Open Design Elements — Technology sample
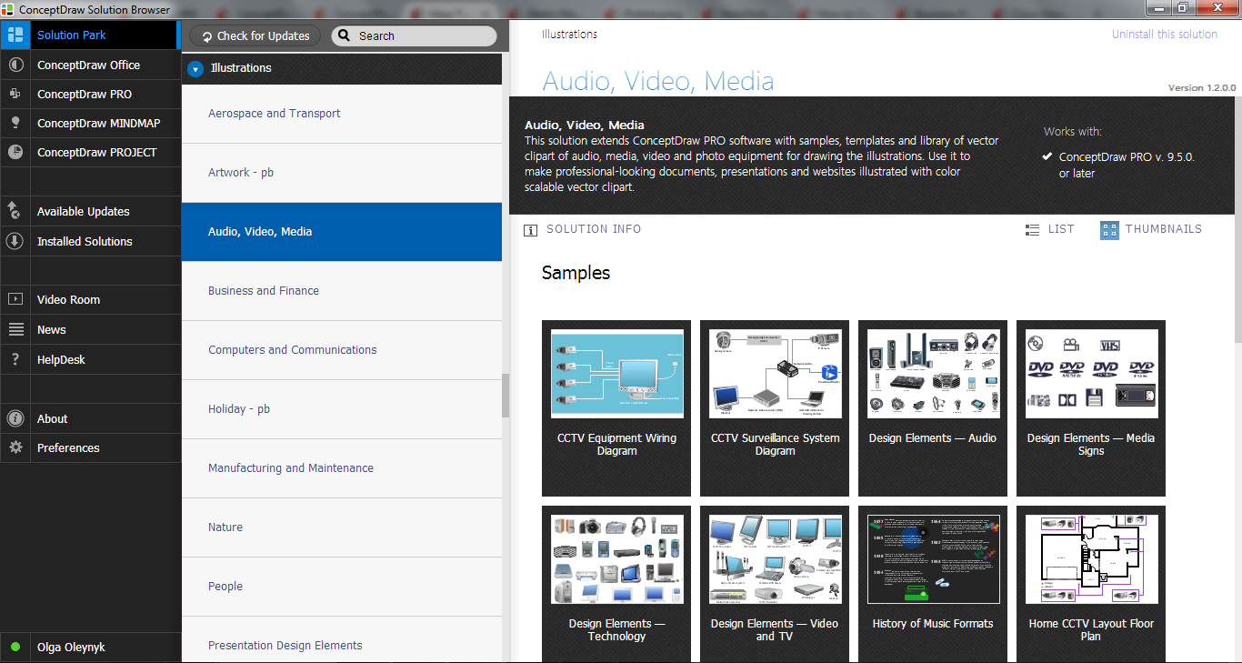 click(x=616, y=584)
